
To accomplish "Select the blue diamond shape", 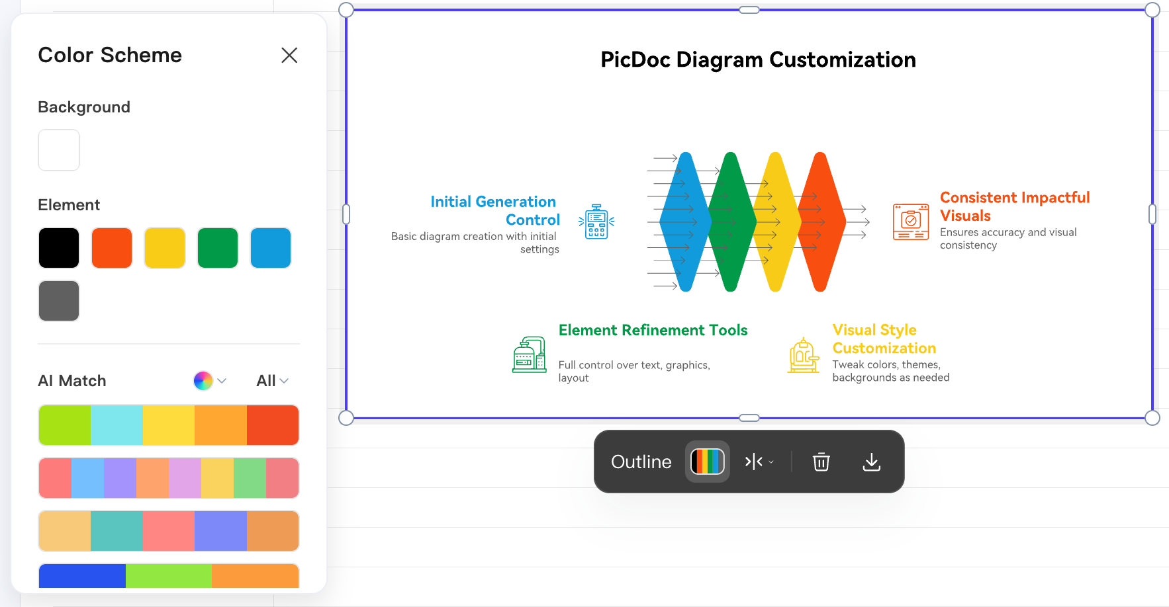I will (686, 222).
